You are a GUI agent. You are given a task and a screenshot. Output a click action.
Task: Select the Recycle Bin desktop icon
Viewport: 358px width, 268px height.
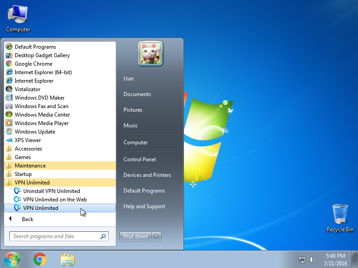click(340, 218)
